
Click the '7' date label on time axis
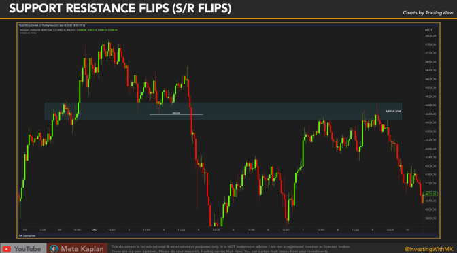point(303,229)
